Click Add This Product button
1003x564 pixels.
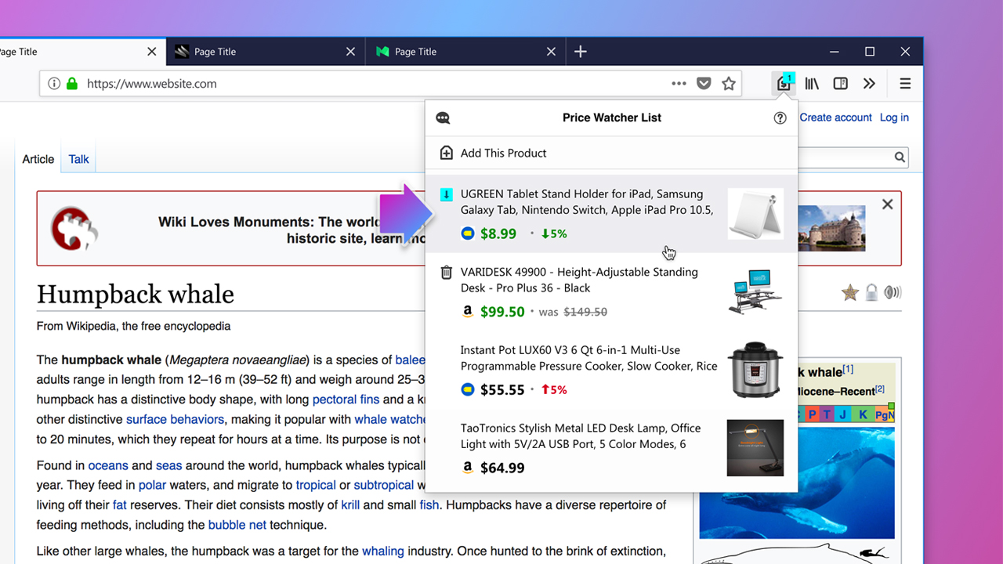click(611, 153)
